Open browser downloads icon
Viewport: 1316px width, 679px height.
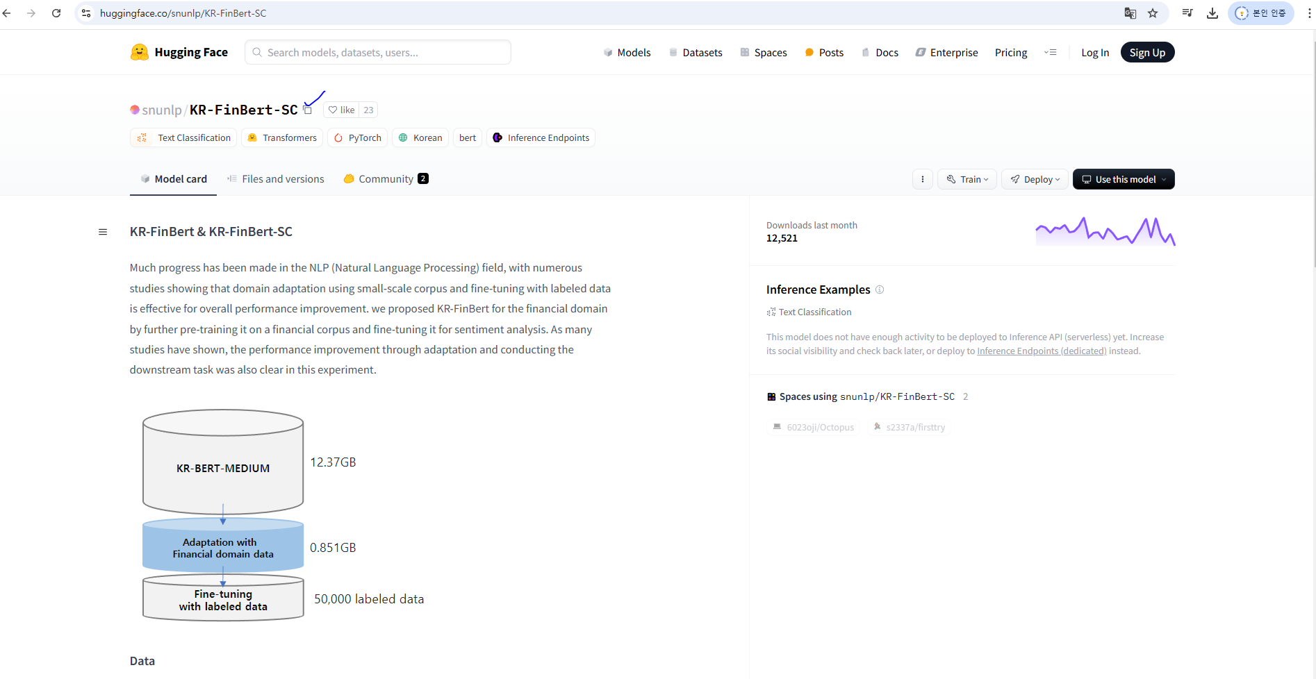tap(1212, 13)
